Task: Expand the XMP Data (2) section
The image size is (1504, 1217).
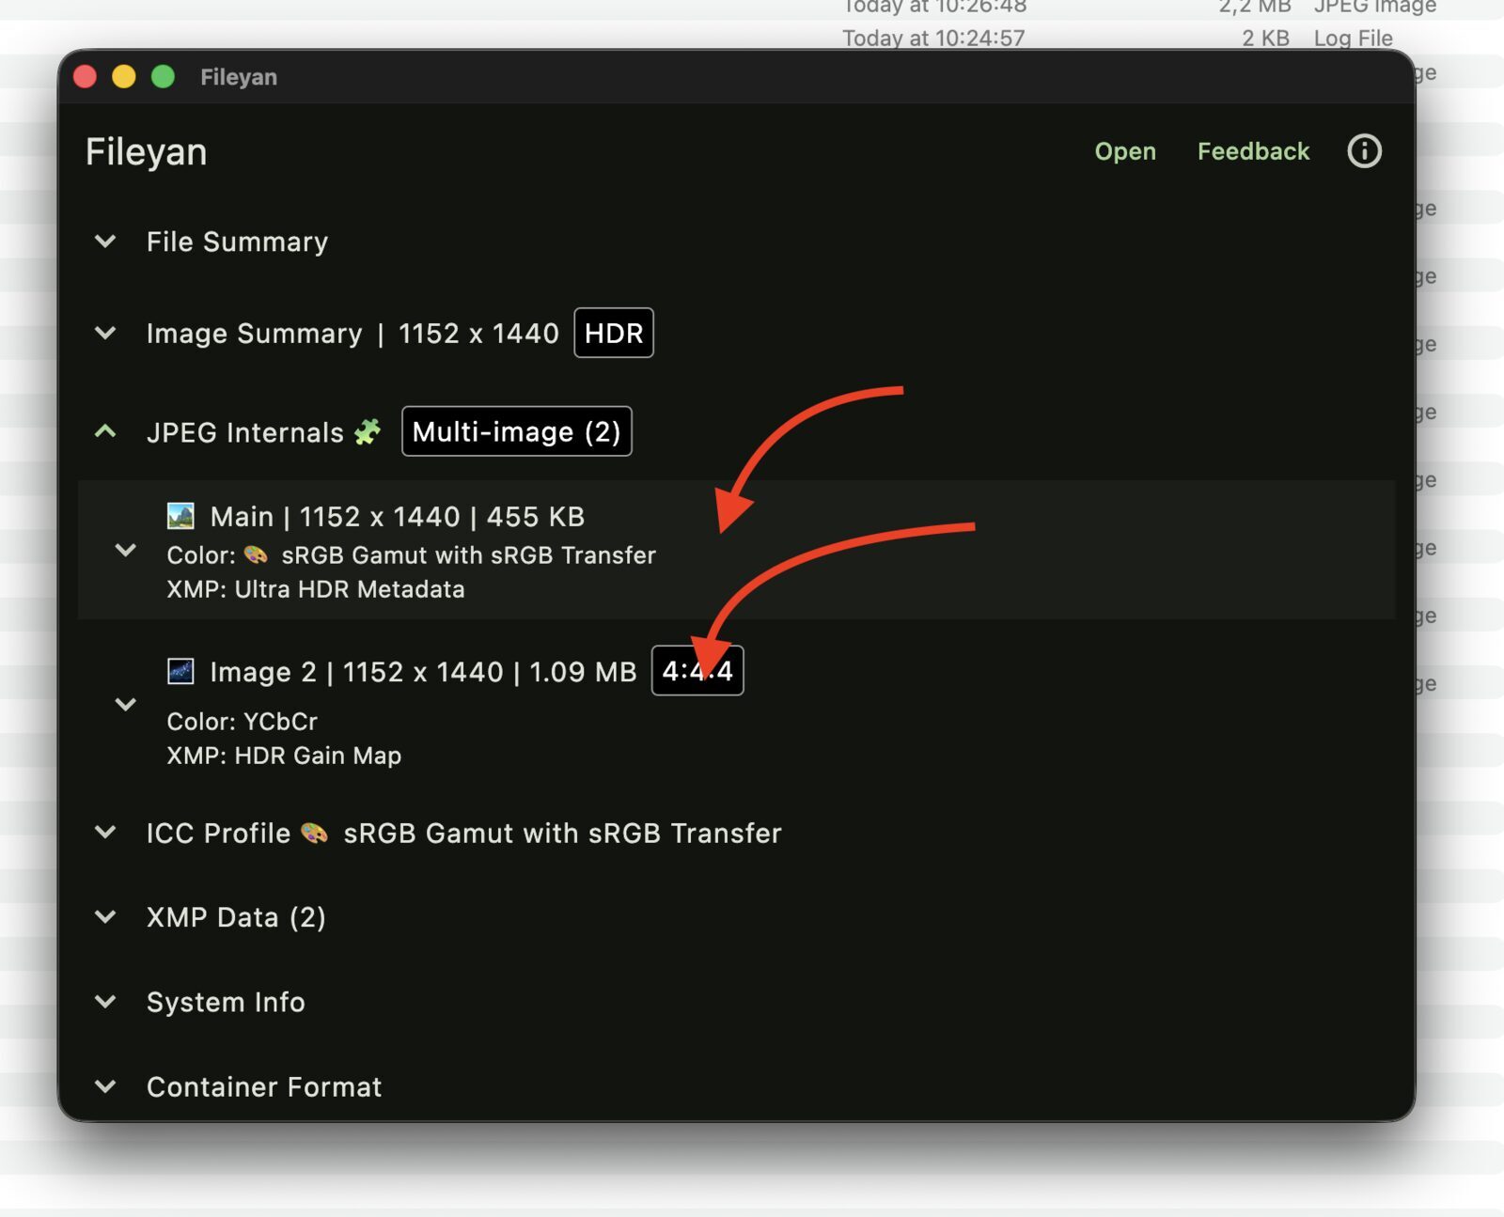Action: (x=105, y=917)
